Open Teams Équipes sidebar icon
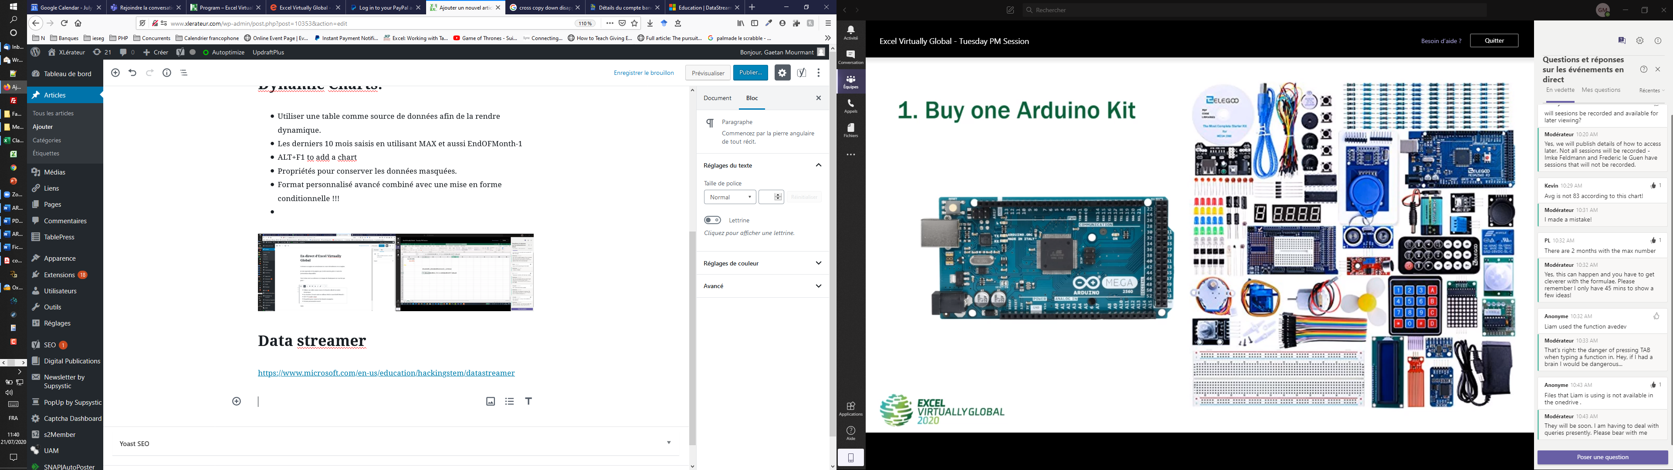 (851, 82)
